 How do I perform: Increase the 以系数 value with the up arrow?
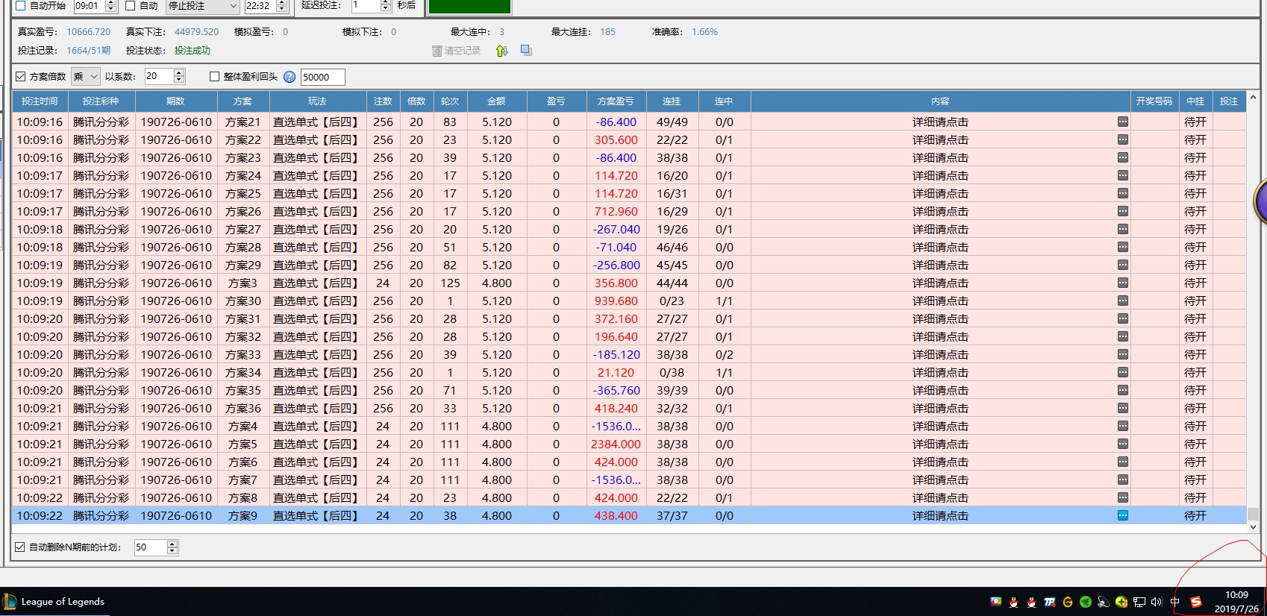click(179, 72)
